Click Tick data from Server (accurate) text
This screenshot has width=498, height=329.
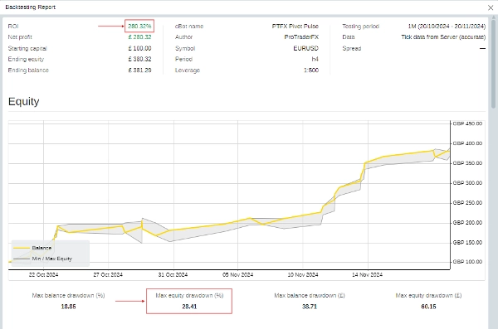point(443,37)
